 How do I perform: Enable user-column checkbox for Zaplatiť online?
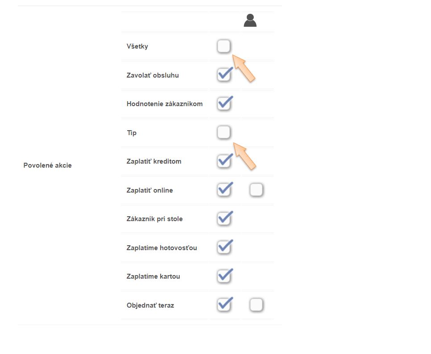(256, 190)
